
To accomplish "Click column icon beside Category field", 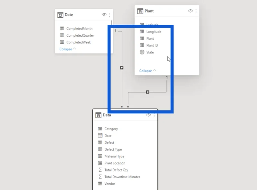I will pos(100,129).
